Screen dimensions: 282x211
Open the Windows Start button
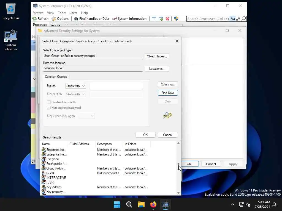(117, 204)
